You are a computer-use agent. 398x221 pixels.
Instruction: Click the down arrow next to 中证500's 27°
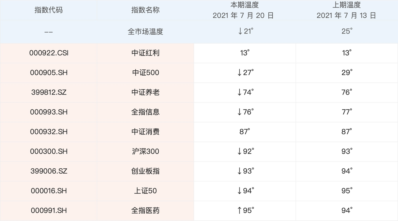[x=239, y=73]
